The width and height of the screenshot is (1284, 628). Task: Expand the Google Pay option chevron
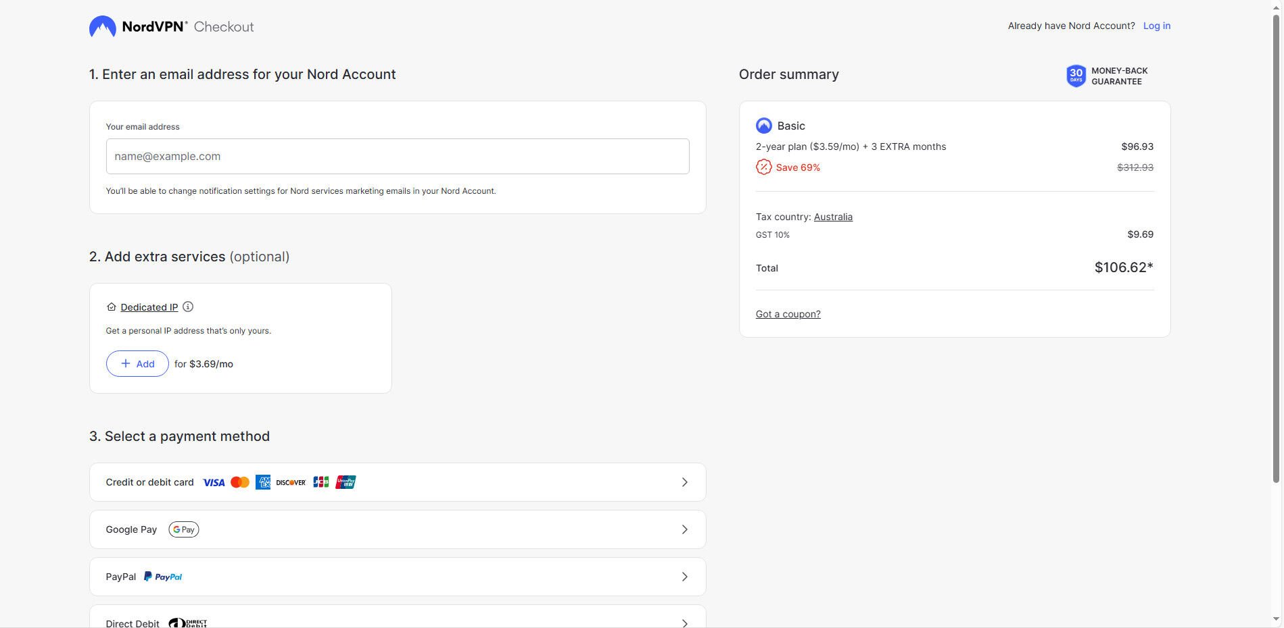click(684, 529)
